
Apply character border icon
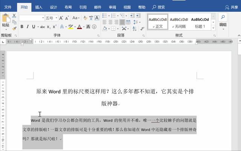click(x=97, y=18)
